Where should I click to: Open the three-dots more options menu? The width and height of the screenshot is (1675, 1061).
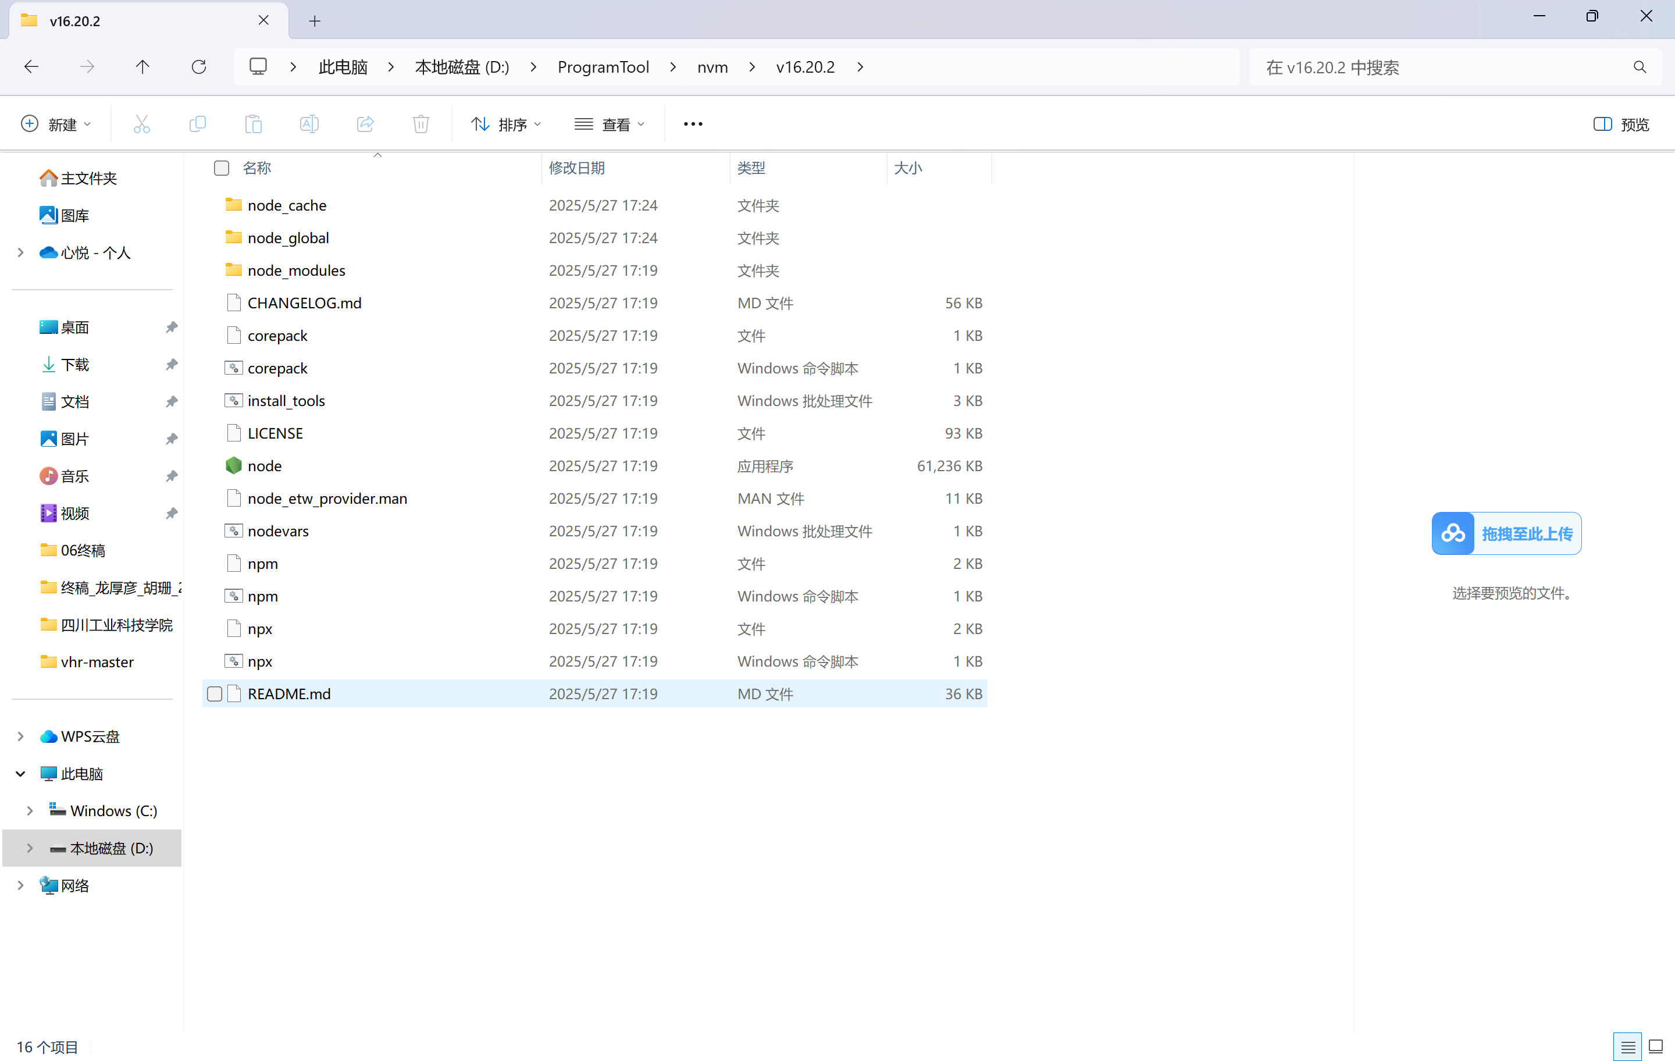point(693,124)
